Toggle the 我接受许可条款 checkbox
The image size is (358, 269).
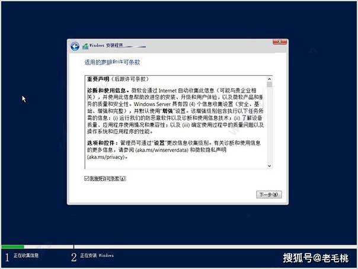tap(87, 178)
